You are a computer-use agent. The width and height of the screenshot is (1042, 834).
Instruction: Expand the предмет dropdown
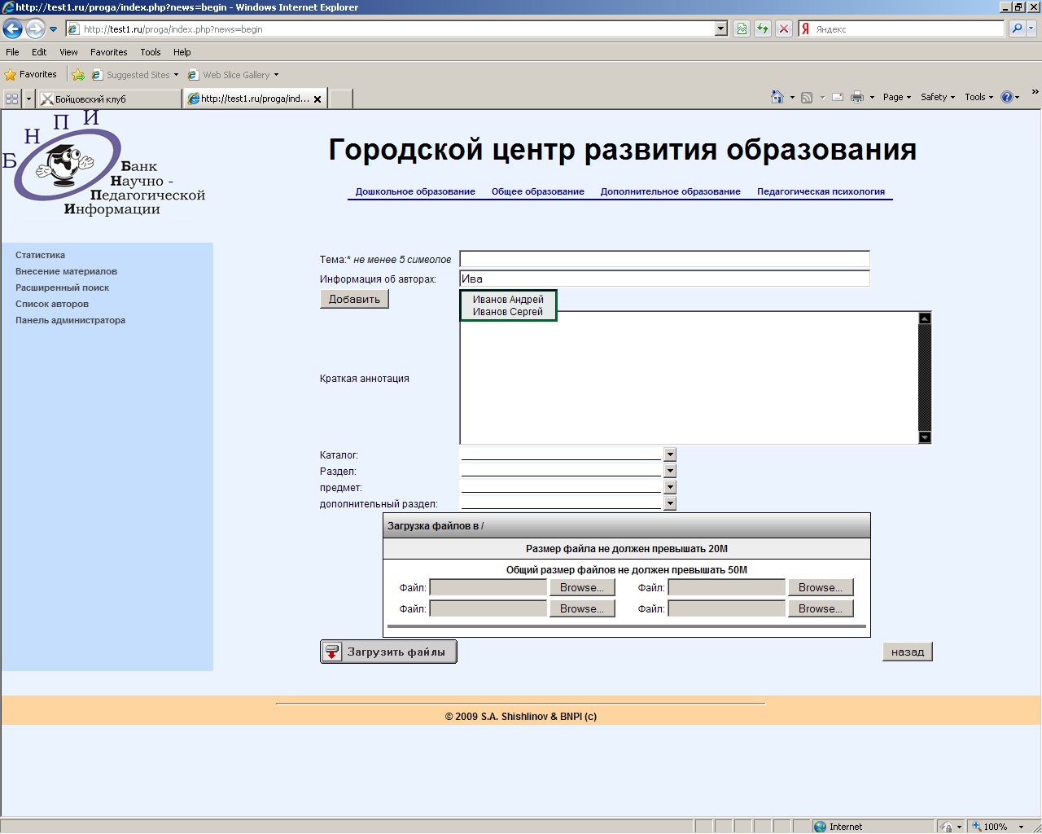click(x=670, y=487)
